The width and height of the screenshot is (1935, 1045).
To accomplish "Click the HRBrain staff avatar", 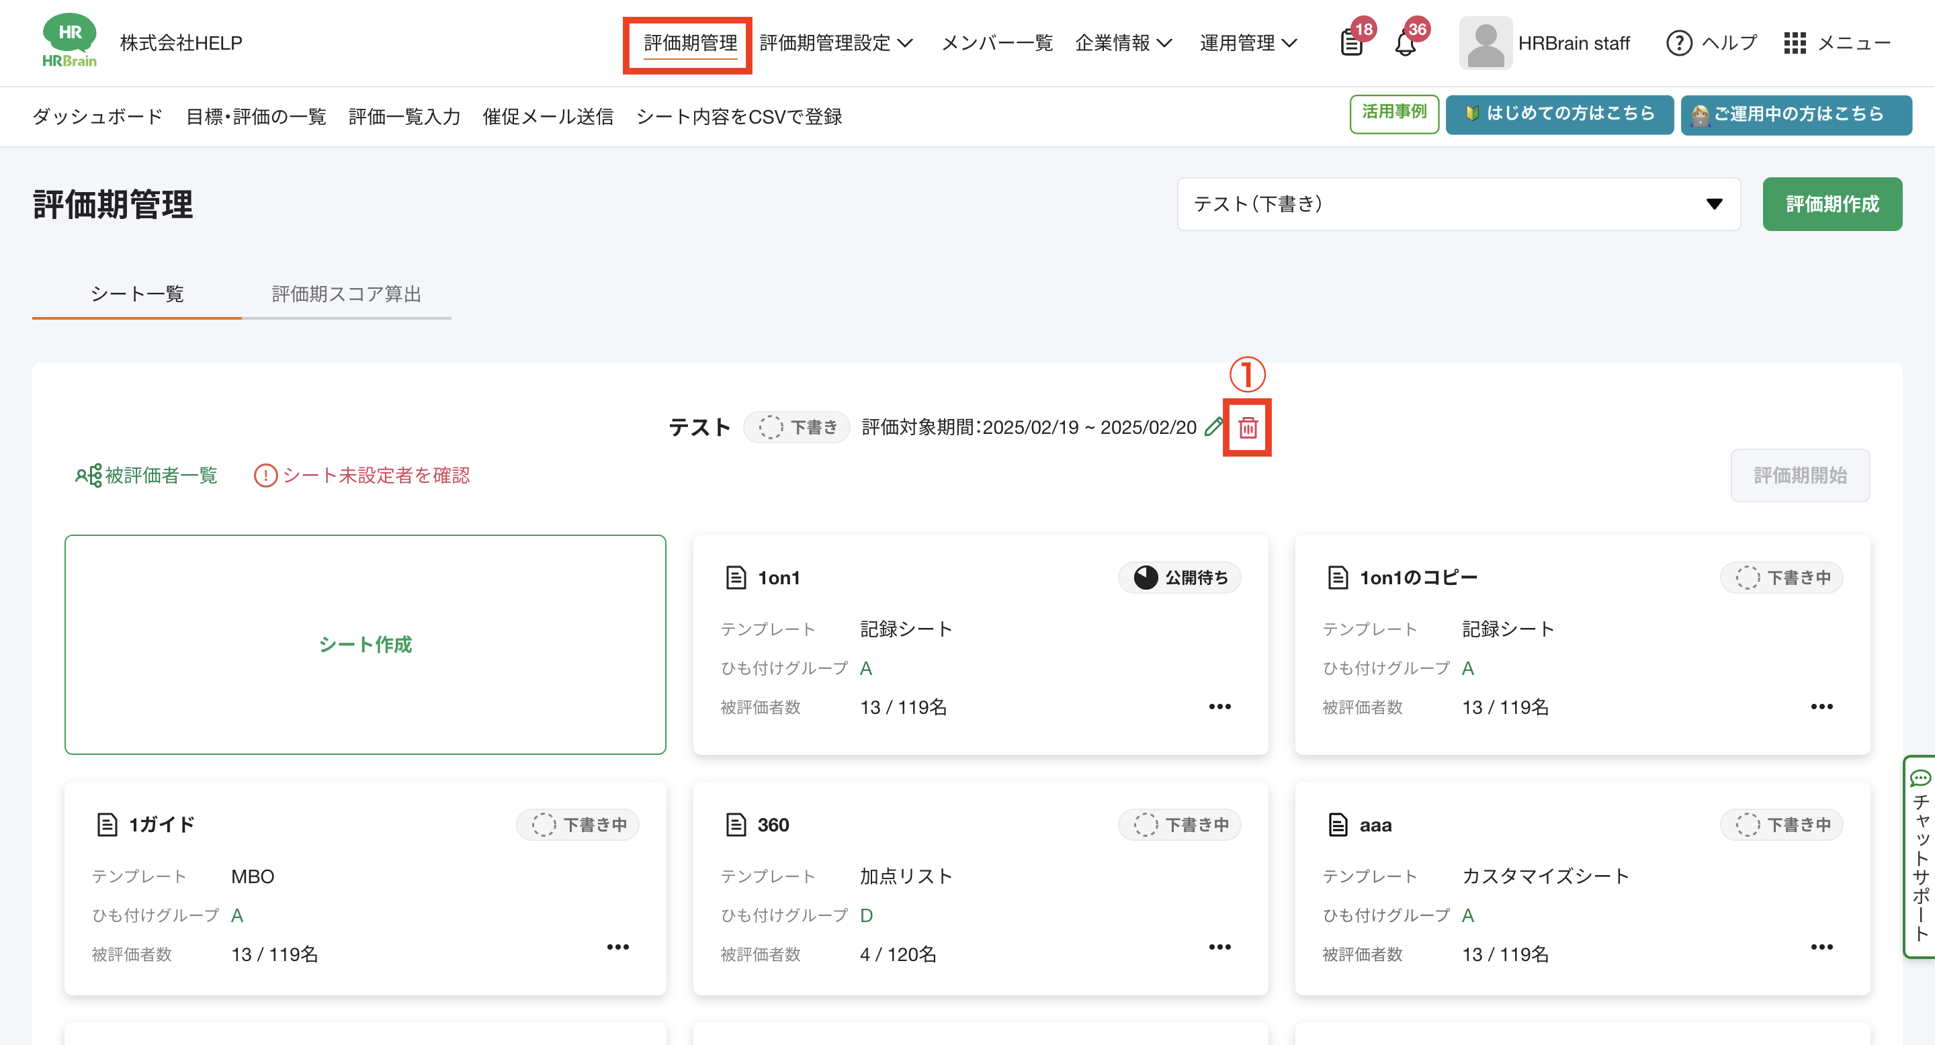I will (1485, 43).
